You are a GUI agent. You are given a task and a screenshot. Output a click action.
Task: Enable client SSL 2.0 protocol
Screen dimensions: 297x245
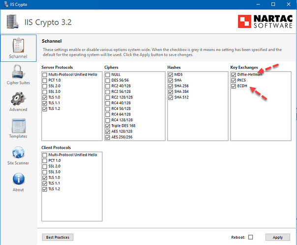click(45, 166)
